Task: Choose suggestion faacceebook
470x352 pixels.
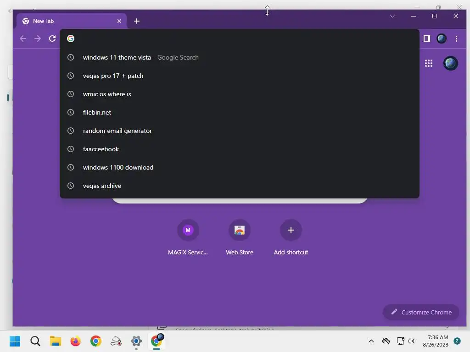Action: pyautogui.click(x=239, y=149)
